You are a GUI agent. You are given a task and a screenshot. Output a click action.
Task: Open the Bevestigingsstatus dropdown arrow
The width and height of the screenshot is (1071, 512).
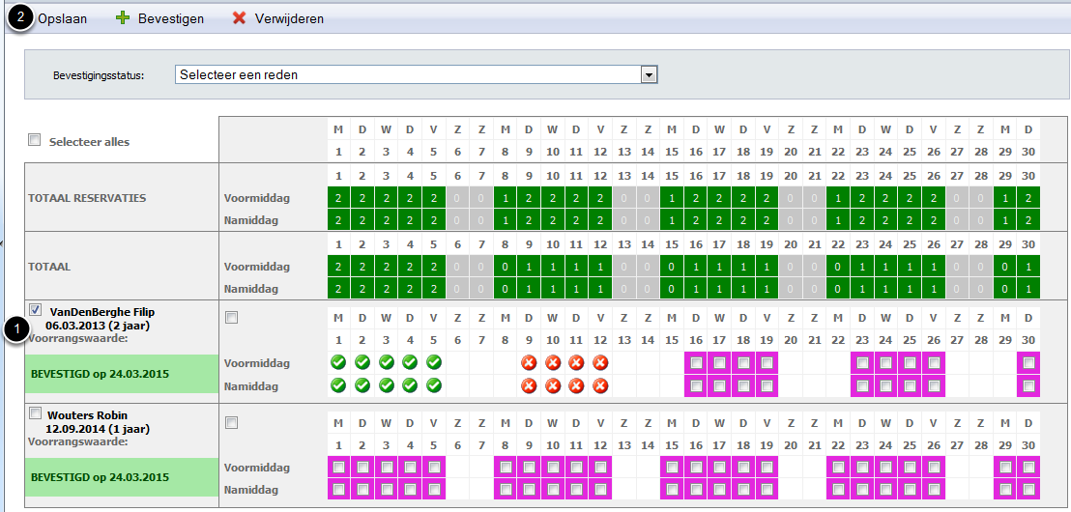pos(650,74)
